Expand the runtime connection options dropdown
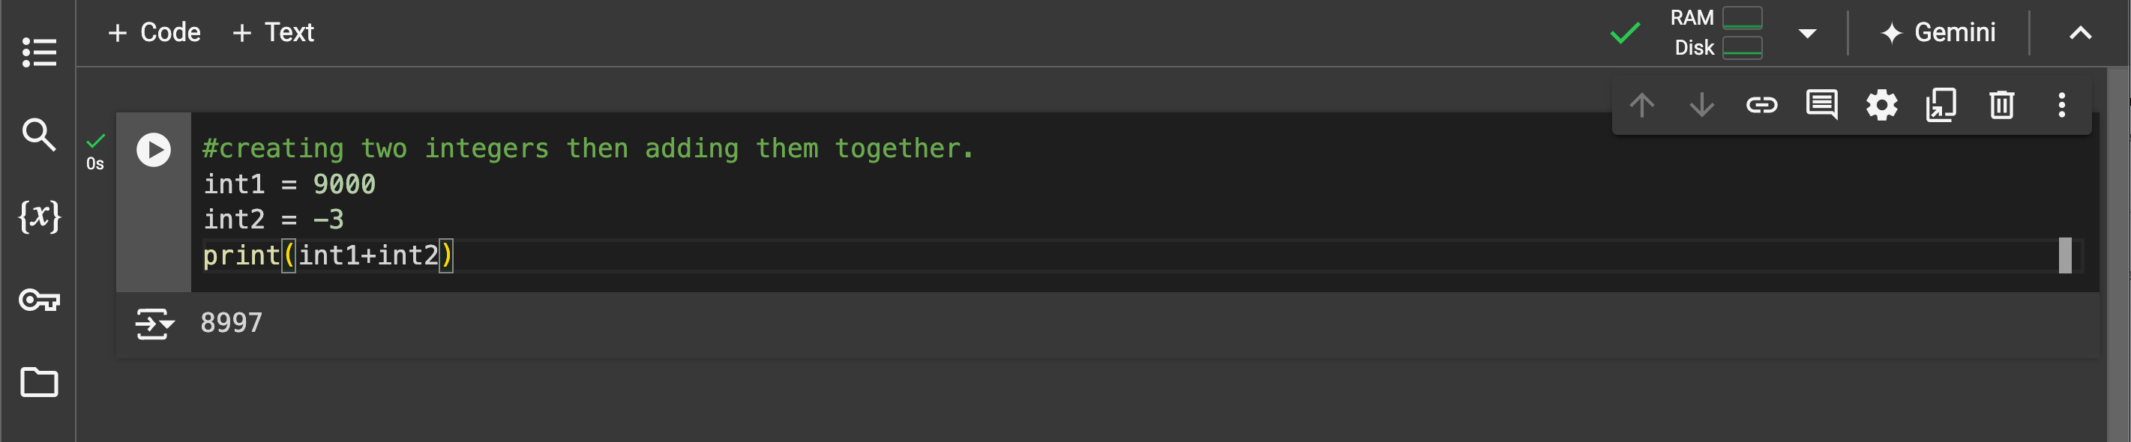The height and width of the screenshot is (442, 2131). pos(1807,33)
